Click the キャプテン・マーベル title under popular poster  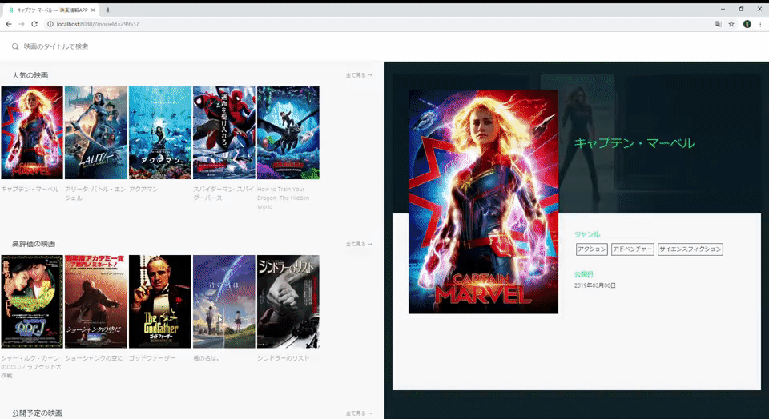coord(30,190)
